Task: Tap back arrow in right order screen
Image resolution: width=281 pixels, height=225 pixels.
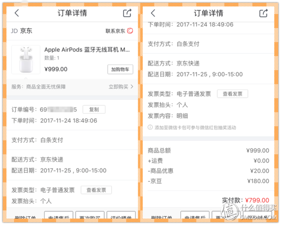Action: coord(153,13)
